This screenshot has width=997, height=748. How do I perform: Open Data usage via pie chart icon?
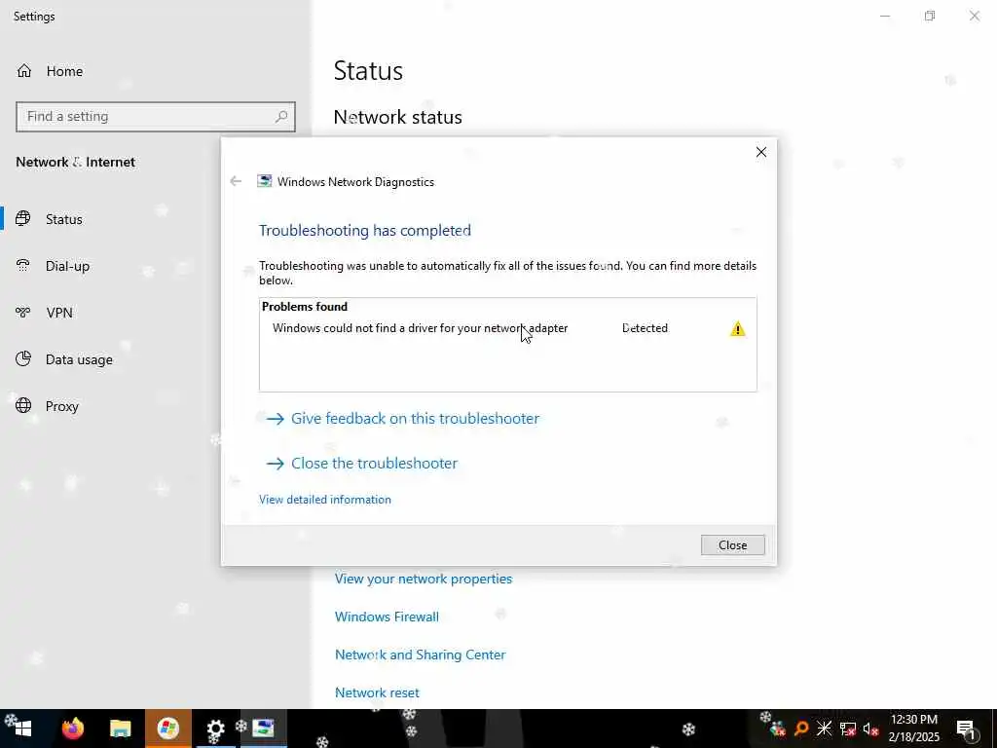pyautogui.click(x=23, y=359)
